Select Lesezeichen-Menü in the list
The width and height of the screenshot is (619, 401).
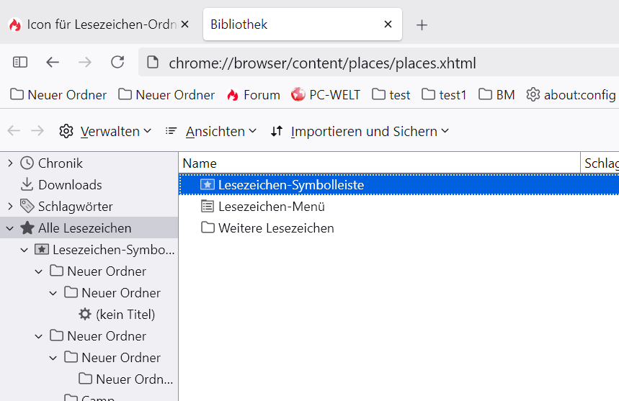pyautogui.click(x=271, y=207)
